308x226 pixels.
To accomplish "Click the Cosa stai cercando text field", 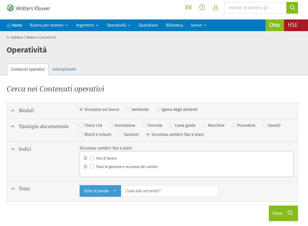I will click(170, 191).
